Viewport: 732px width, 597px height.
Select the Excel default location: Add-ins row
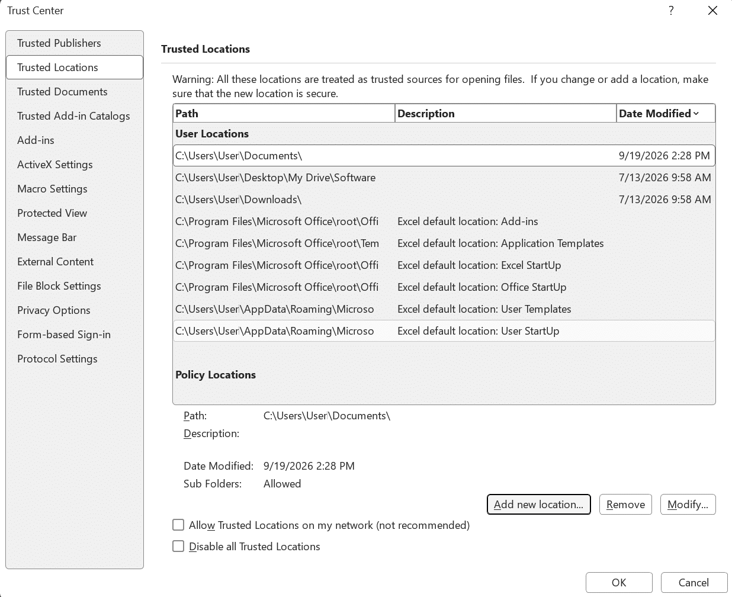(x=444, y=222)
